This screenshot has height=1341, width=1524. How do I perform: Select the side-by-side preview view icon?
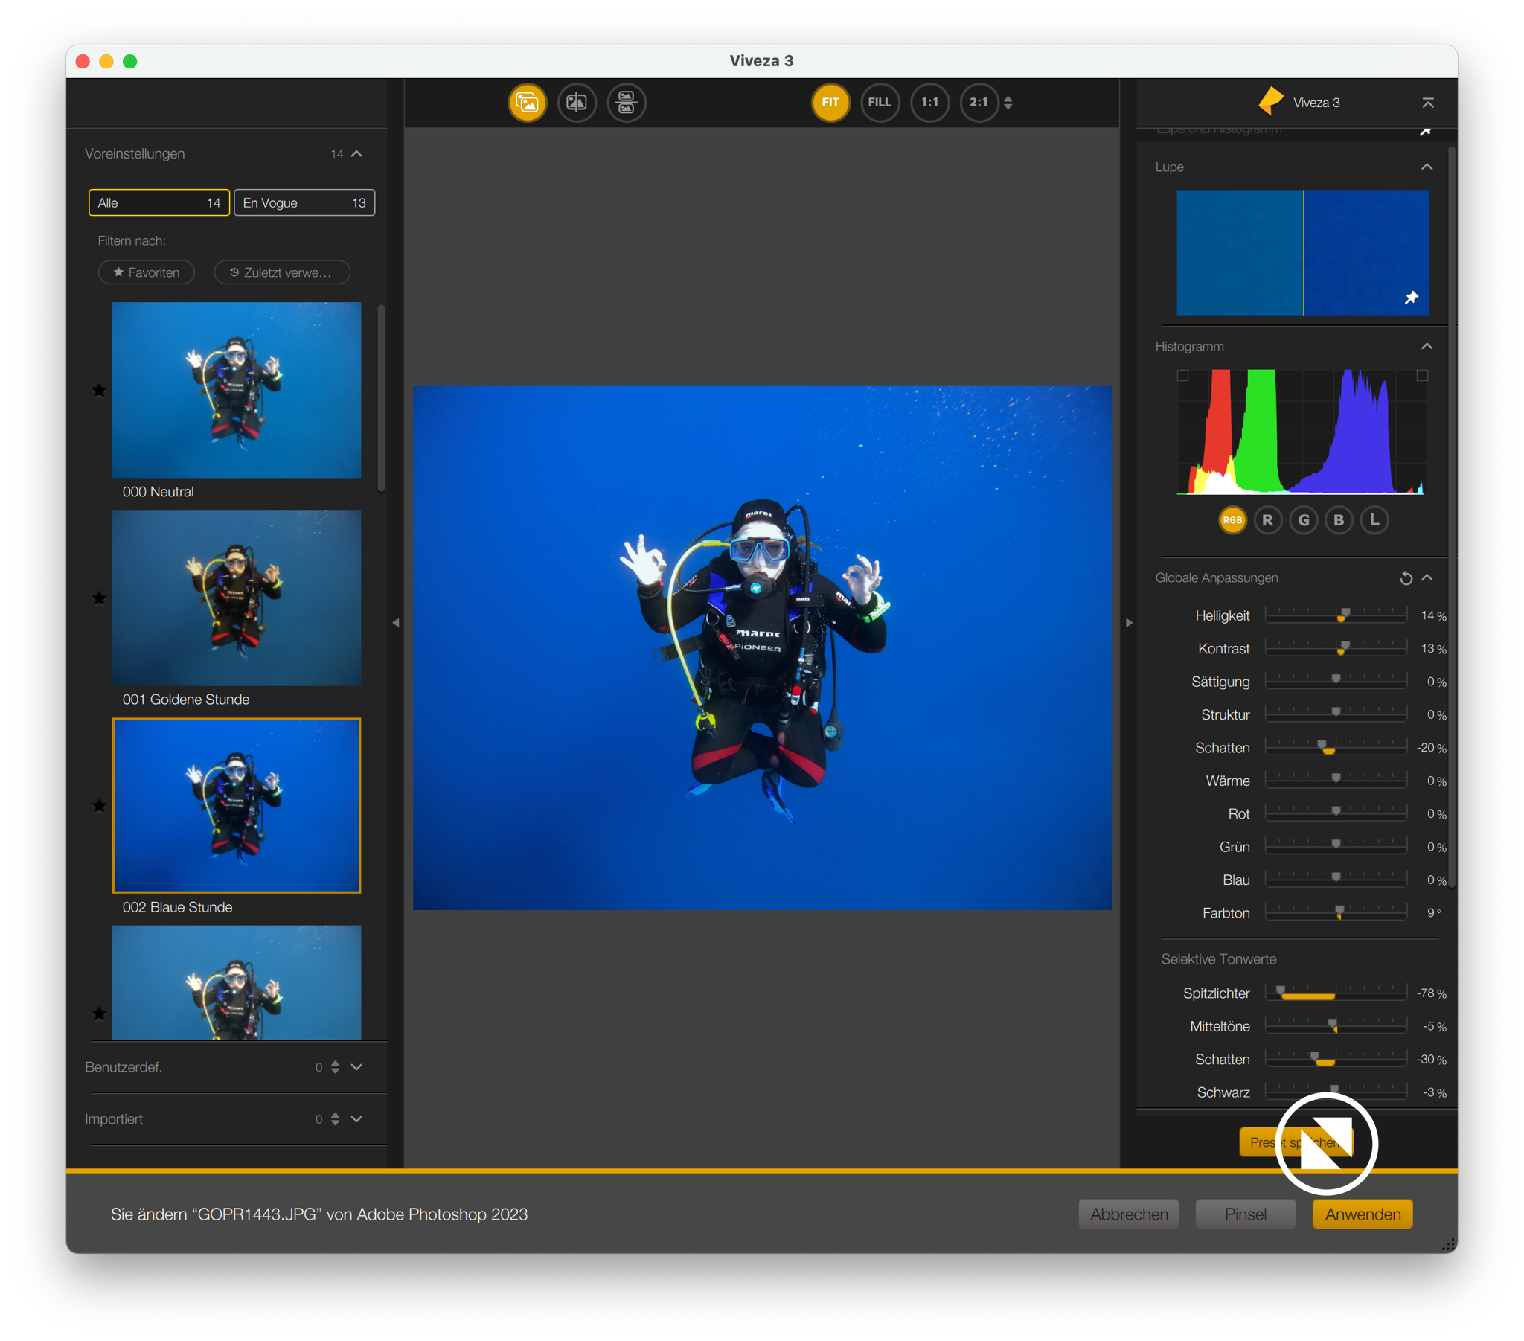pos(627,102)
